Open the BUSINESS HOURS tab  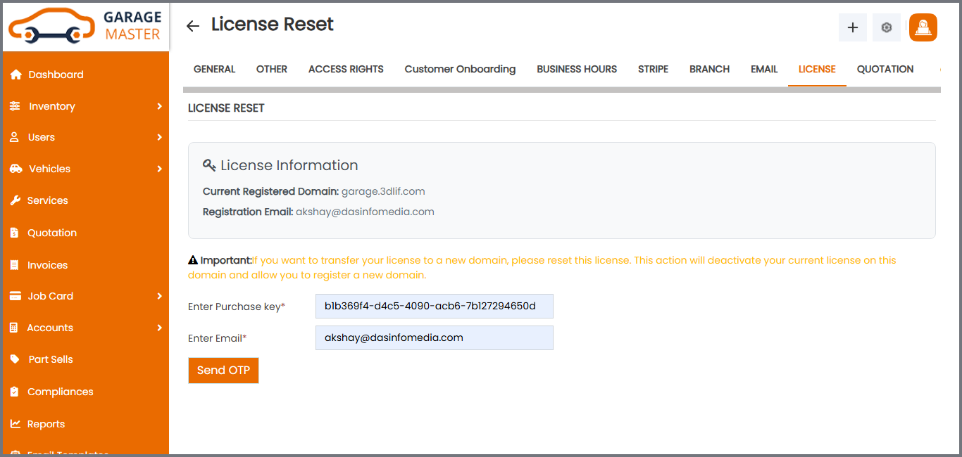[576, 69]
